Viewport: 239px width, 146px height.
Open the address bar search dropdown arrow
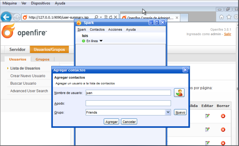[x=101, y=17]
